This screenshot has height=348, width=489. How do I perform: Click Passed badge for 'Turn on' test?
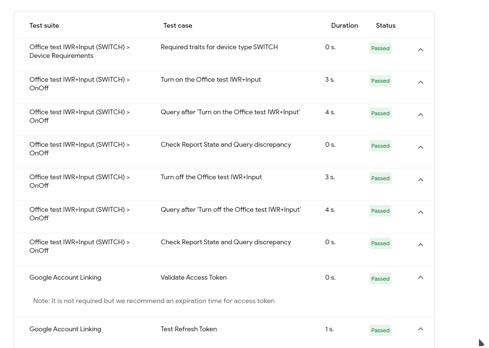(x=380, y=81)
